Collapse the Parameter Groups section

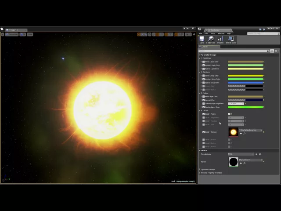pos(200,55)
